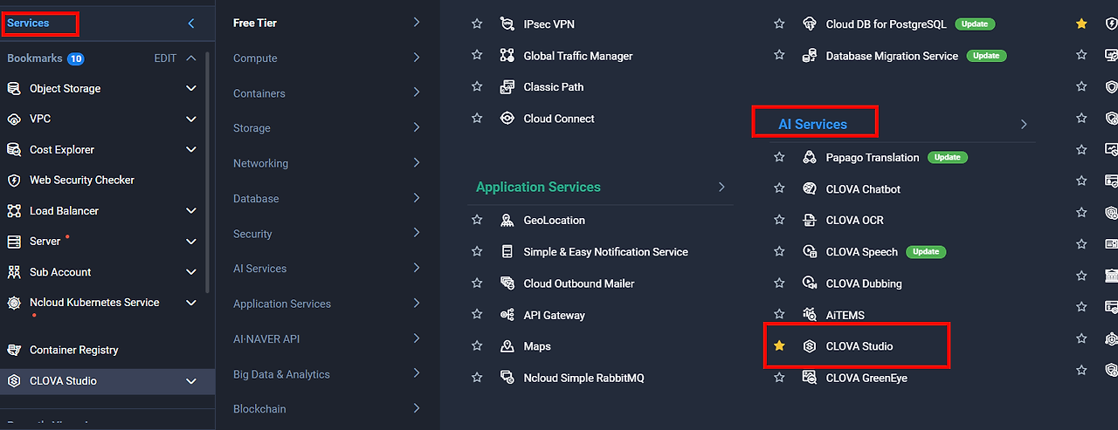Viewport: 1118px width, 430px height.
Task: Click the Load Balancer icon
Action: tap(14, 210)
